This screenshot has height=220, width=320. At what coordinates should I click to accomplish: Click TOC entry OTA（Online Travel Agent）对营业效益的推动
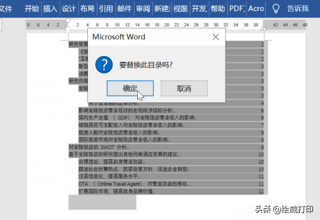point(134,184)
